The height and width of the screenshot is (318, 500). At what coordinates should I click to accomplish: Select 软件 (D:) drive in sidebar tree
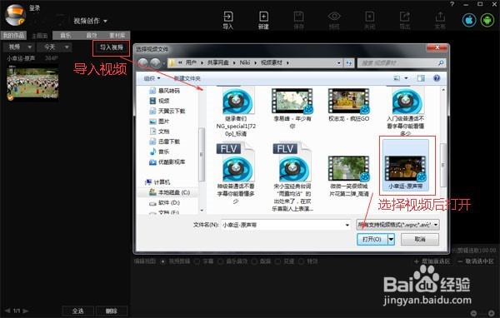(165, 202)
